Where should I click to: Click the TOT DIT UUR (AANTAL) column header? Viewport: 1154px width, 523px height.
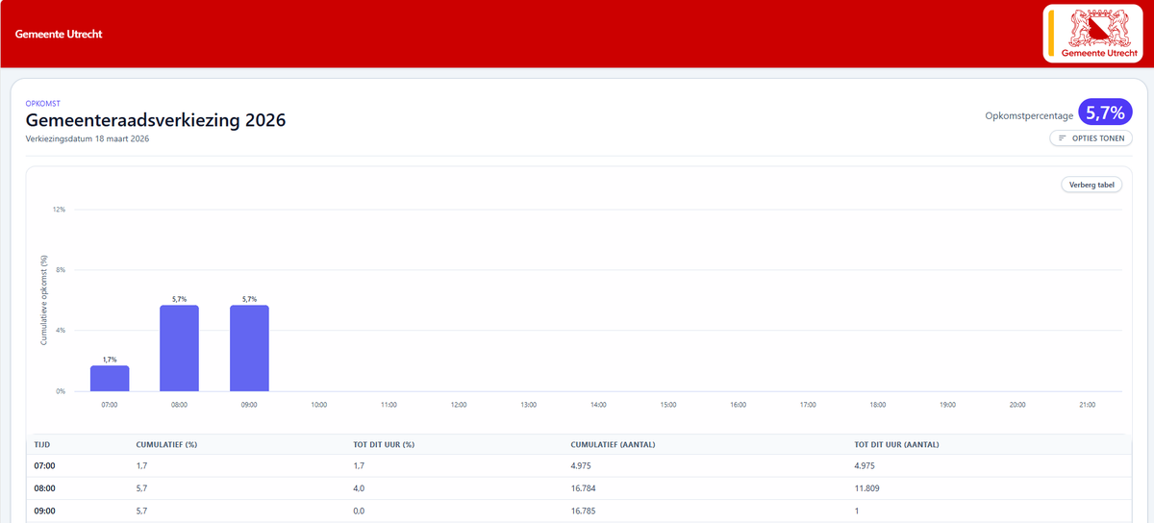[x=897, y=444]
